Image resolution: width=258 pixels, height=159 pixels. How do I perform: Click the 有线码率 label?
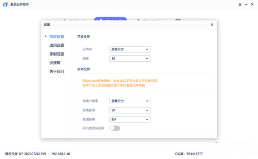(89, 119)
